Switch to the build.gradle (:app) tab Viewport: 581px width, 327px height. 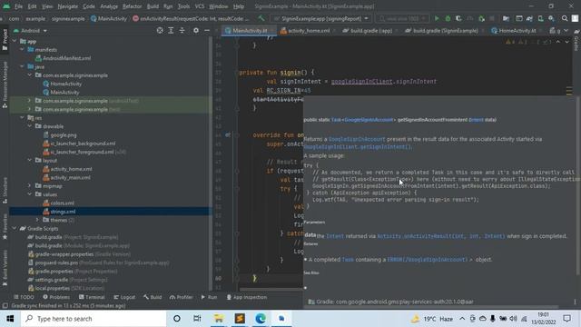[x=368, y=31]
